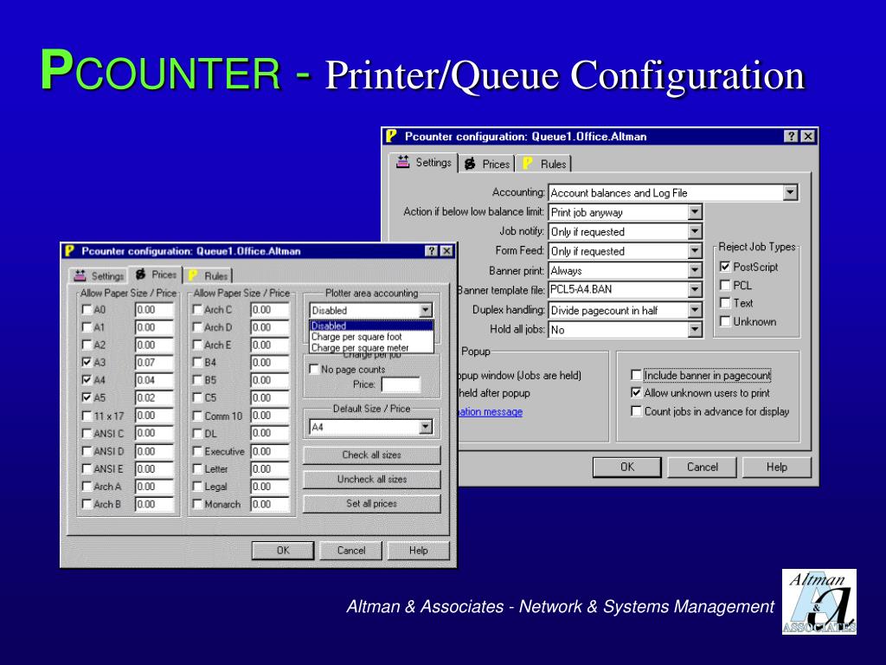Click Cancel in the Prices window
The height and width of the screenshot is (665, 886).
click(351, 550)
